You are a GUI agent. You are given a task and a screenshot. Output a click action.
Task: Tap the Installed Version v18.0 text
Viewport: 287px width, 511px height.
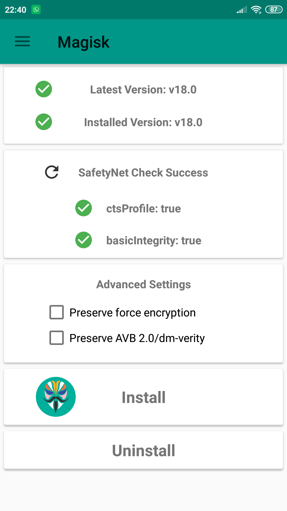(x=143, y=122)
